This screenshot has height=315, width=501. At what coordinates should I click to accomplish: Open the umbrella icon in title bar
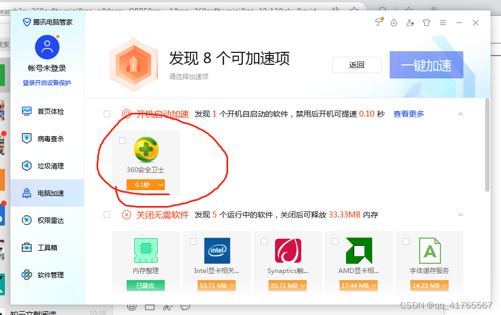coord(379,22)
